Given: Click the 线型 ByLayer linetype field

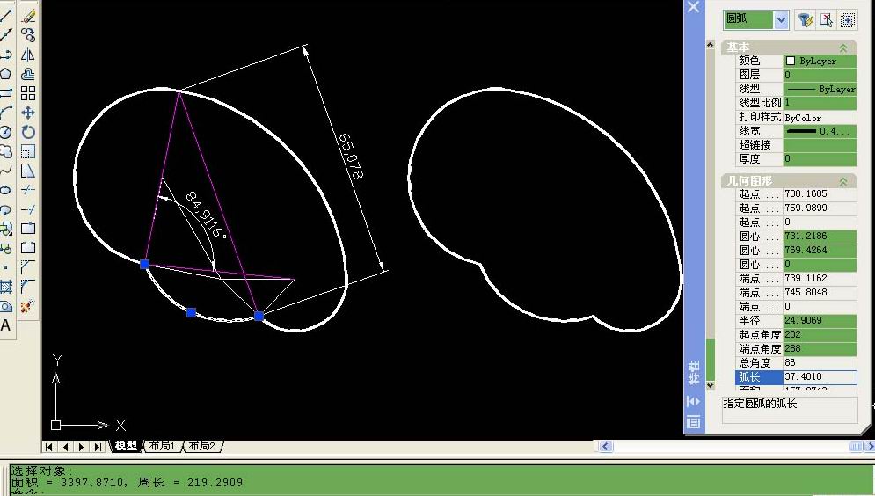Looking at the screenshot, I should coord(820,89).
